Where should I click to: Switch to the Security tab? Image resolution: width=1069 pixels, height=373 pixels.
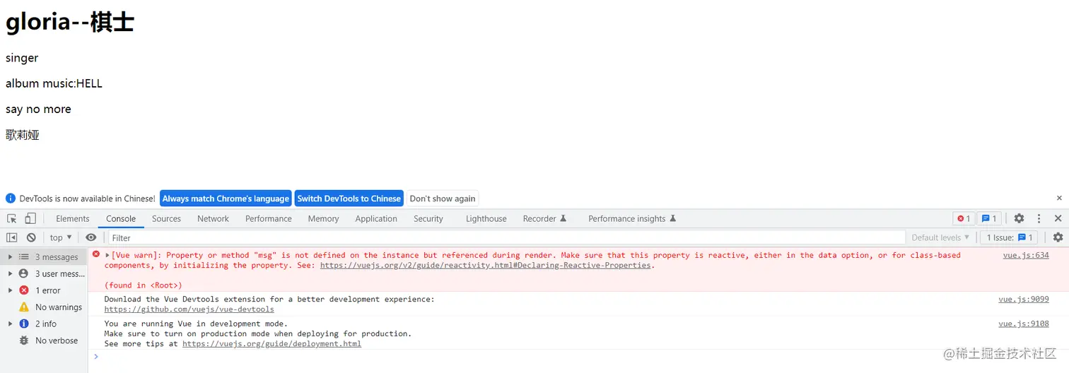pyautogui.click(x=428, y=219)
